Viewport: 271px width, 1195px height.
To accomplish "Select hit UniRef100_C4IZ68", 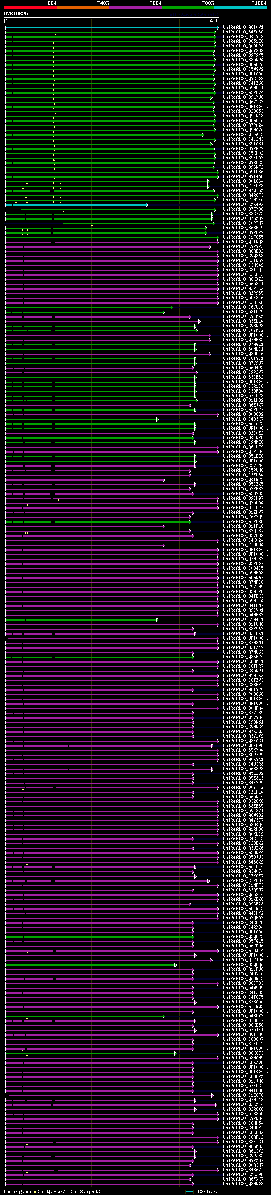I will [243, 84].
